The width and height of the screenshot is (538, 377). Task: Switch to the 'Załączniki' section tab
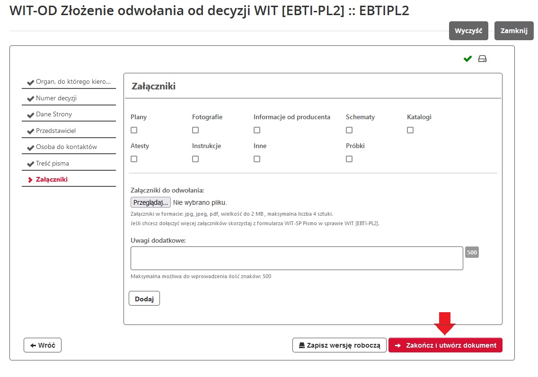click(x=52, y=179)
